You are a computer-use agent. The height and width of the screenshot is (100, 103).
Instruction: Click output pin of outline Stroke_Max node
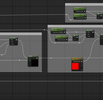click(x=85, y=18)
